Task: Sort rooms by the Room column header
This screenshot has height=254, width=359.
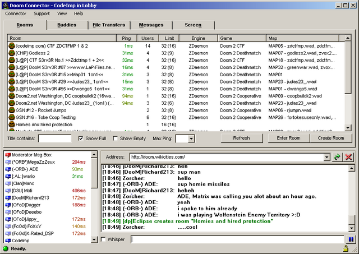Action: [x=62, y=38]
